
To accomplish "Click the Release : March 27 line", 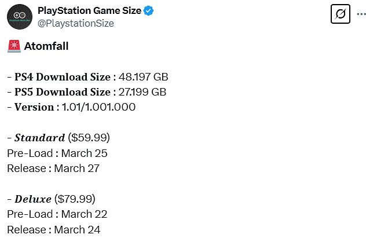I will point(53,169).
